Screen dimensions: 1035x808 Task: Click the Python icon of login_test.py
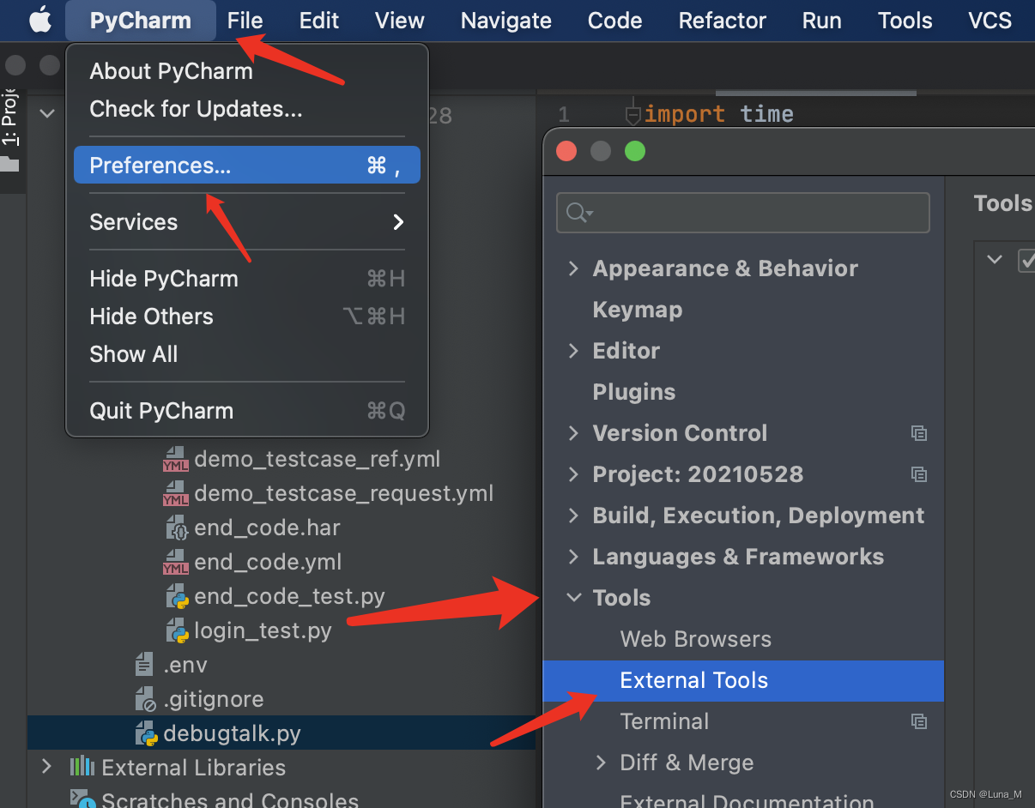click(x=177, y=631)
